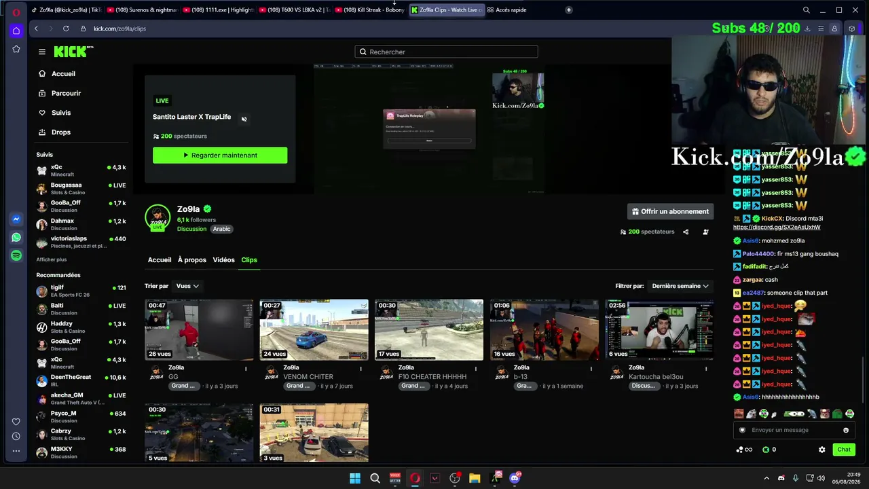The image size is (869, 489).
Task: Click the Arabic language tag
Action: (x=222, y=230)
